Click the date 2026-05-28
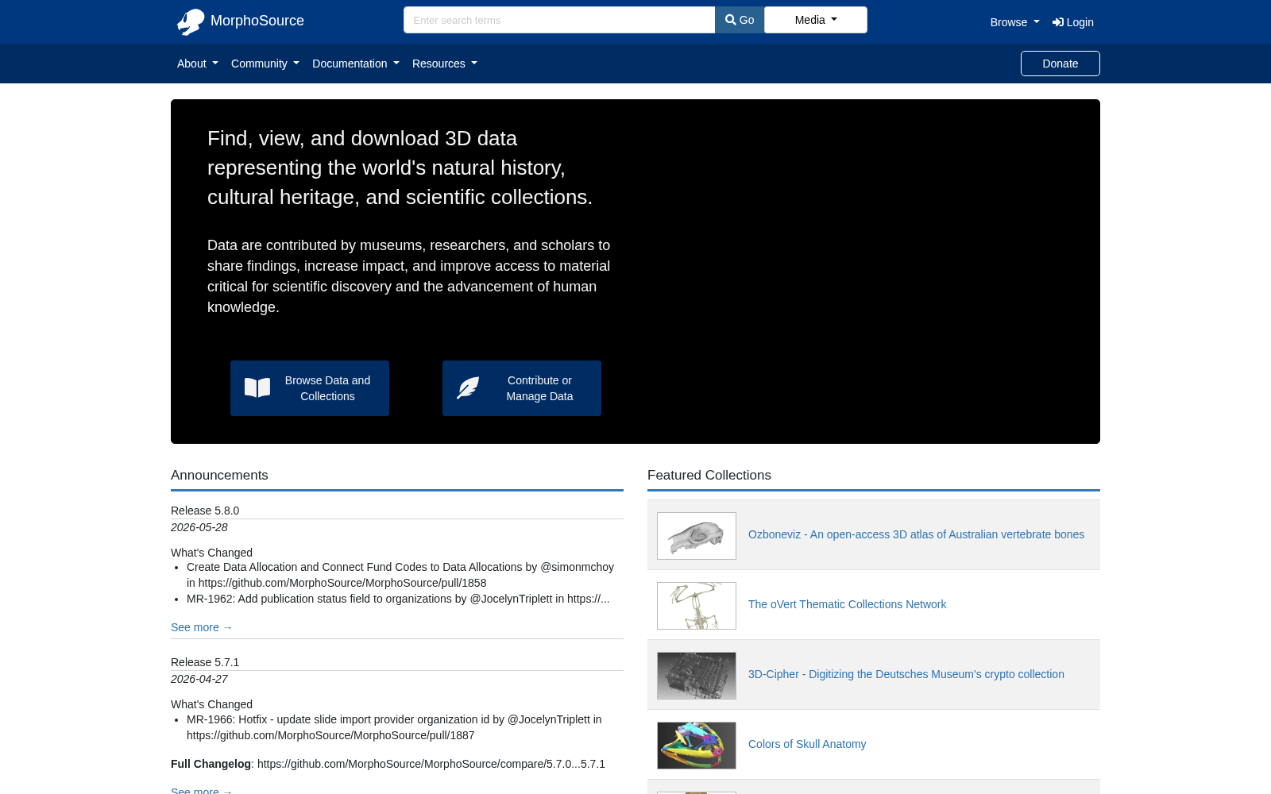This screenshot has width=1271, height=794. (x=199, y=527)
